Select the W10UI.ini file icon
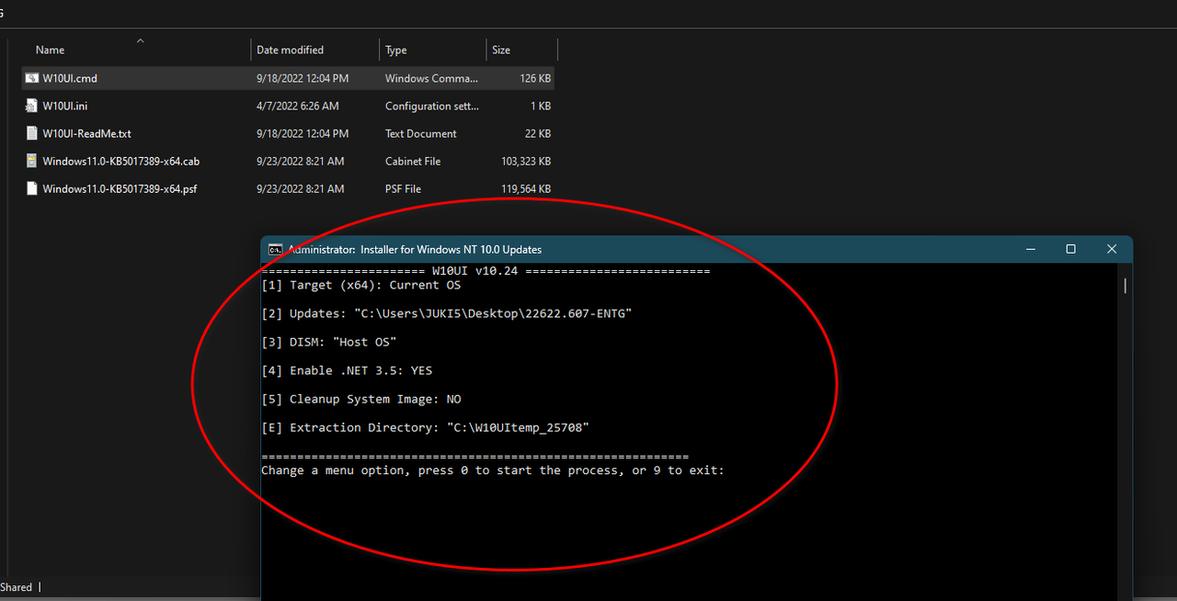 click(x=32, y=106)
